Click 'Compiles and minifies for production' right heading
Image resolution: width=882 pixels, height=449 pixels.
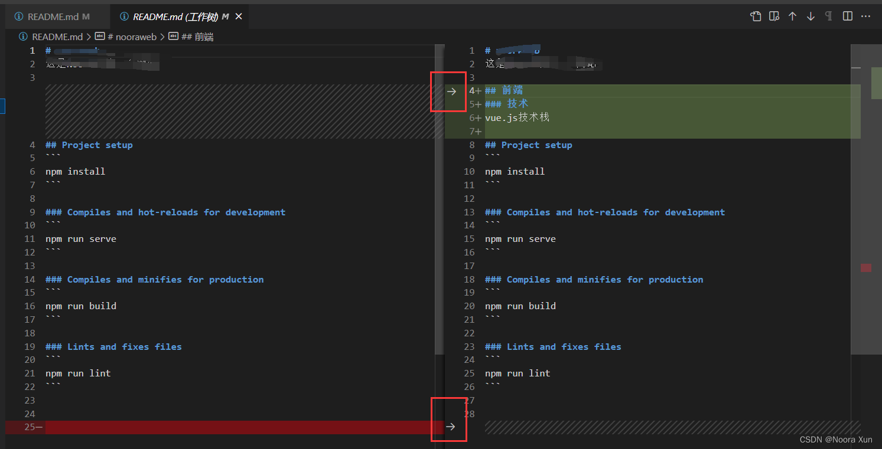coord(594,280)
